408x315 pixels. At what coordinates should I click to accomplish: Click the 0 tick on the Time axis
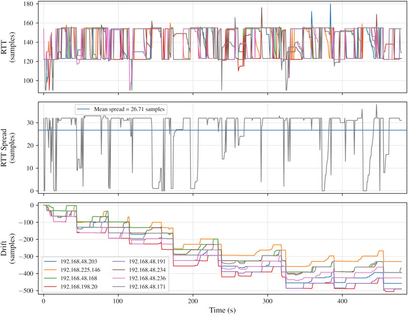click(43, 301)
